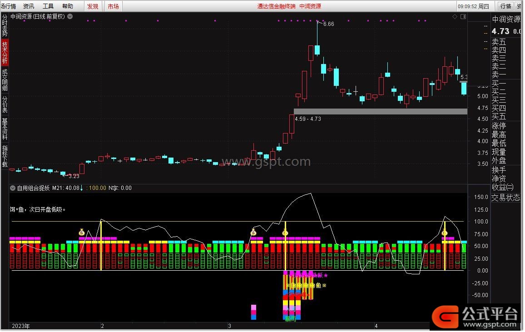The width and height of the screenshot is (525, 332).
Task: Click the tall cyan candle under the 6.66 peak
Action: point(317,50)
